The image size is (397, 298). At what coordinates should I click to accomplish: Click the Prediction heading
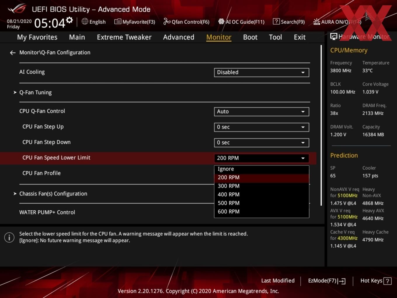pyautogui.click(x=344, y=155)
